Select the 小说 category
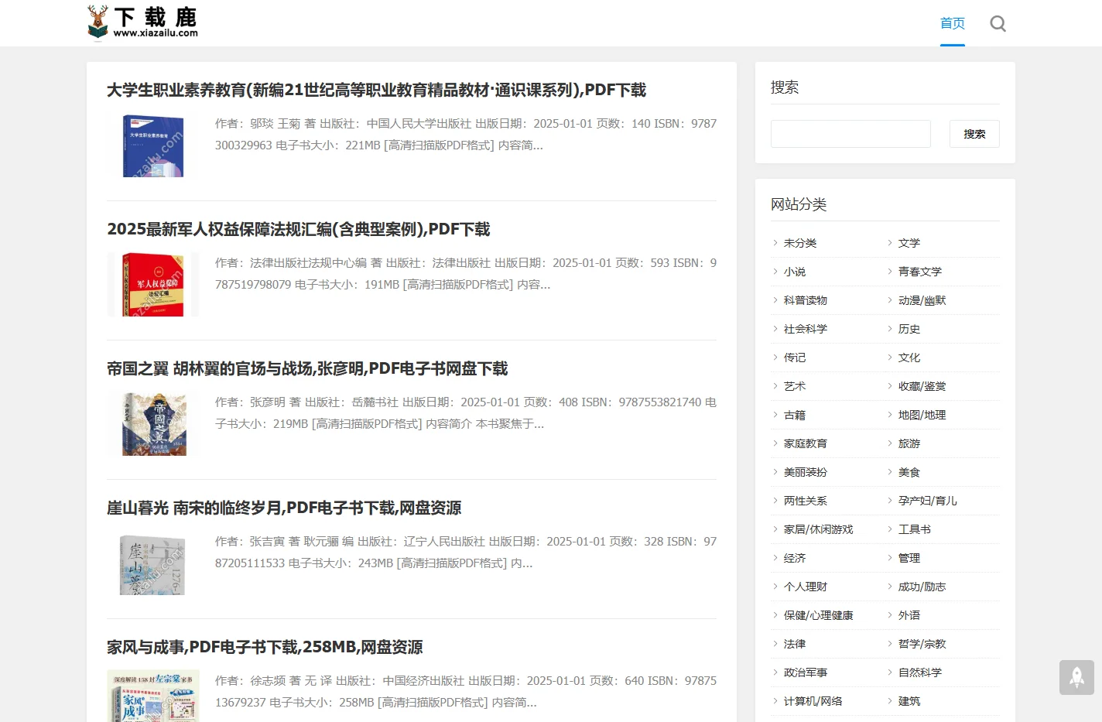This screenshot has width=1102, height=722. click(795, 272)
